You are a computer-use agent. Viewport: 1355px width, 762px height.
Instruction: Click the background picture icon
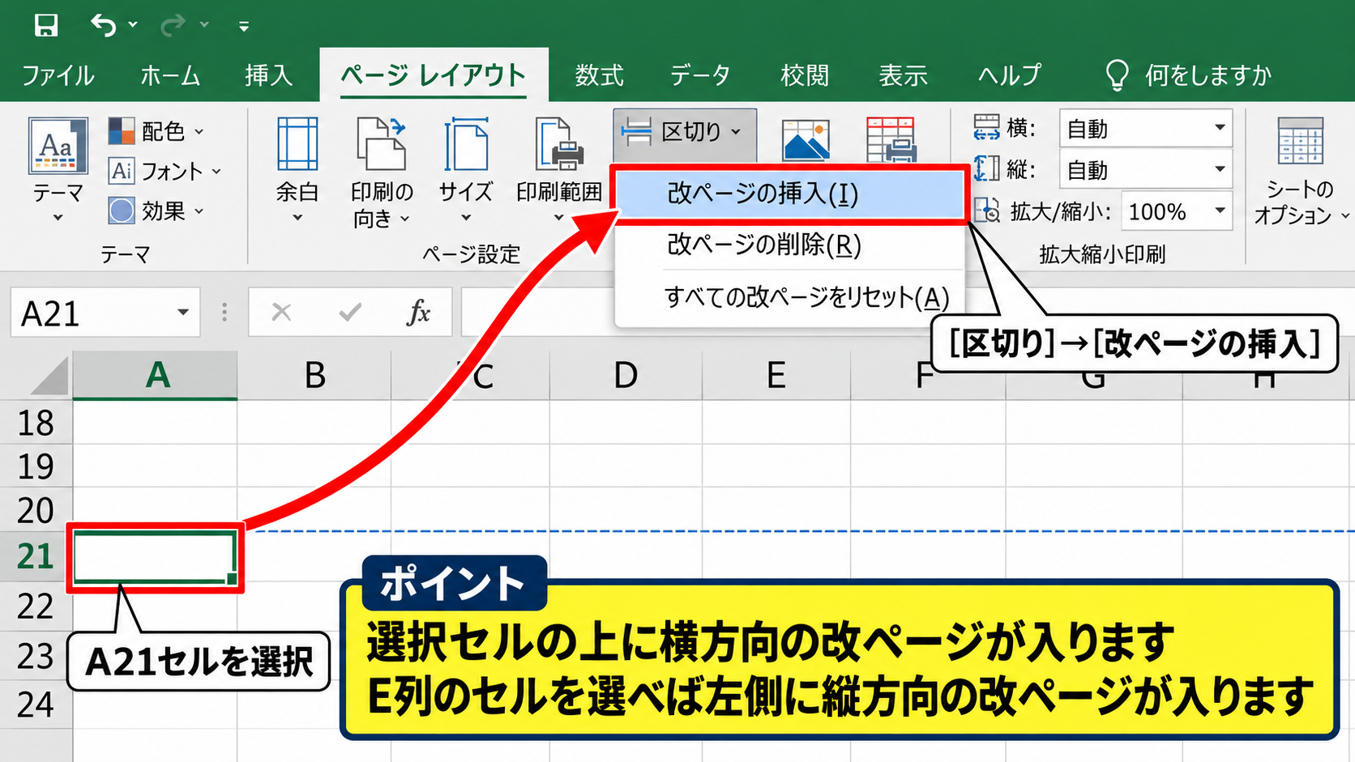coord(806,139)
